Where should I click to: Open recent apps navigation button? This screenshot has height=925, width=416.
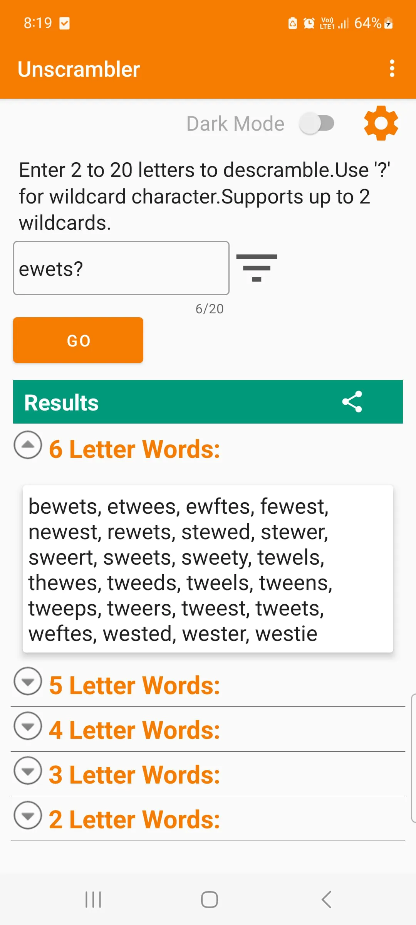tap(93, 900)
